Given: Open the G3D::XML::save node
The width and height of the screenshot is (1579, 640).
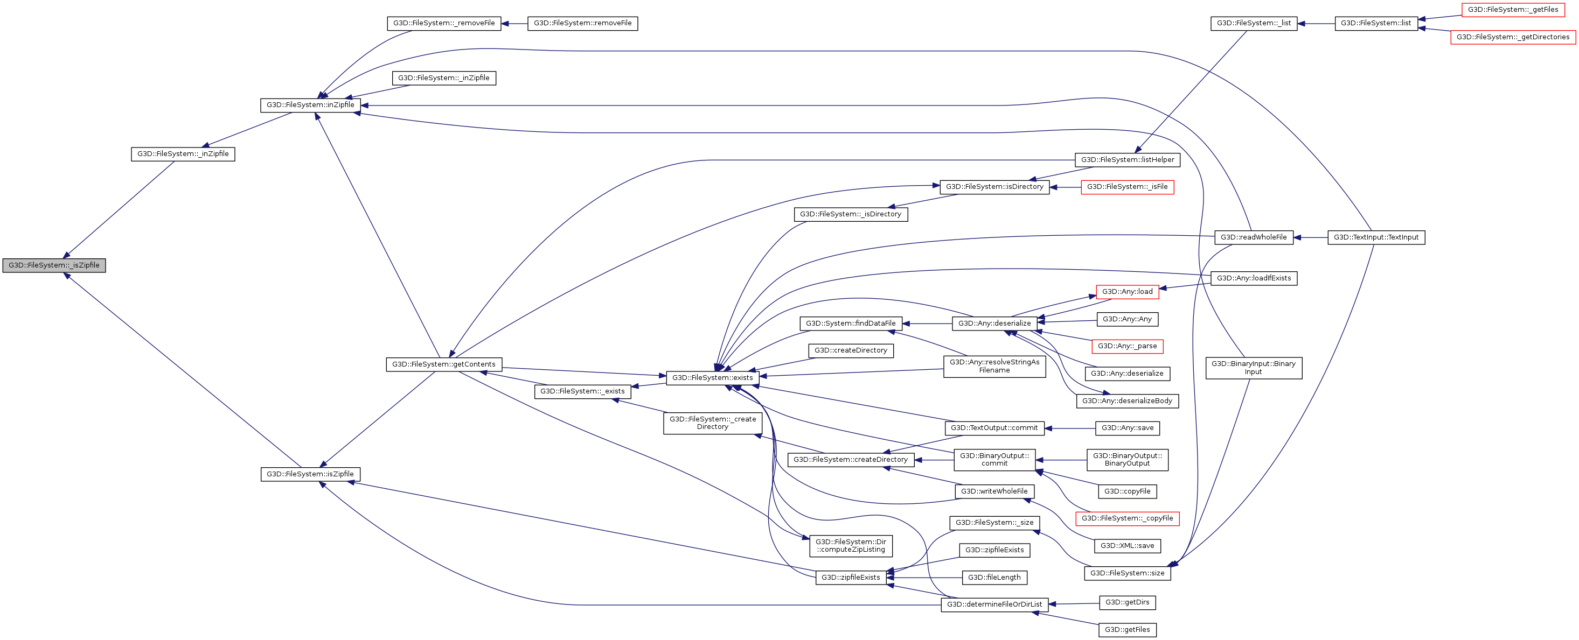Looking at the screenshot, I should point(1127,546).
